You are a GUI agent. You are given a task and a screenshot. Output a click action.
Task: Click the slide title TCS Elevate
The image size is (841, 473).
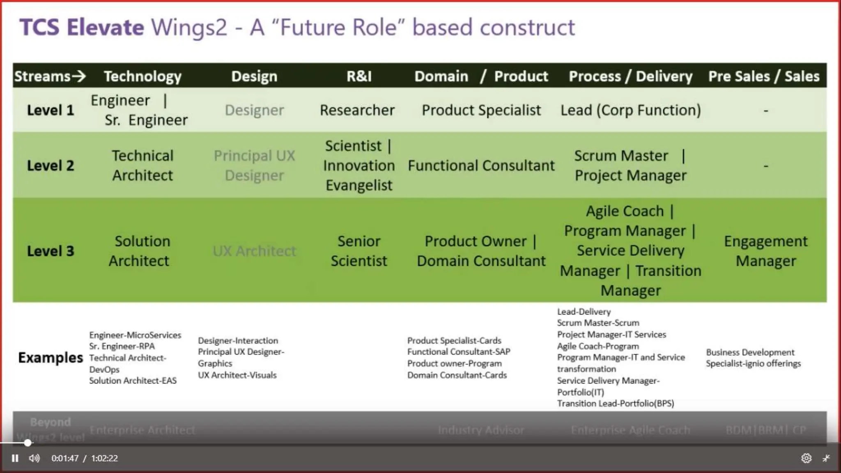coord(82,28)
